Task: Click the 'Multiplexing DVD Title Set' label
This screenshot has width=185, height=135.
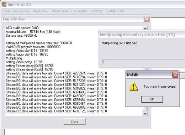Action: [119, 43]
